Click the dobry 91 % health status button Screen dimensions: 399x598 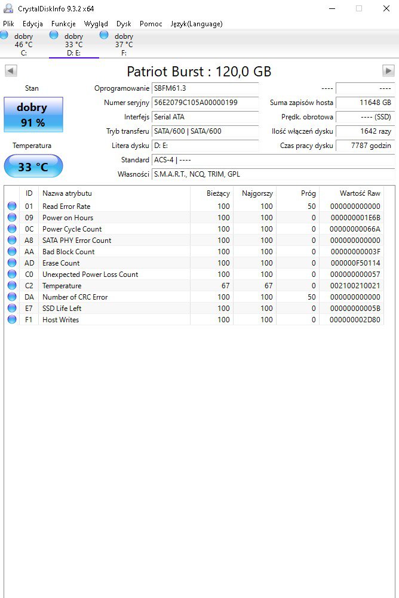(x=33, y=115)
